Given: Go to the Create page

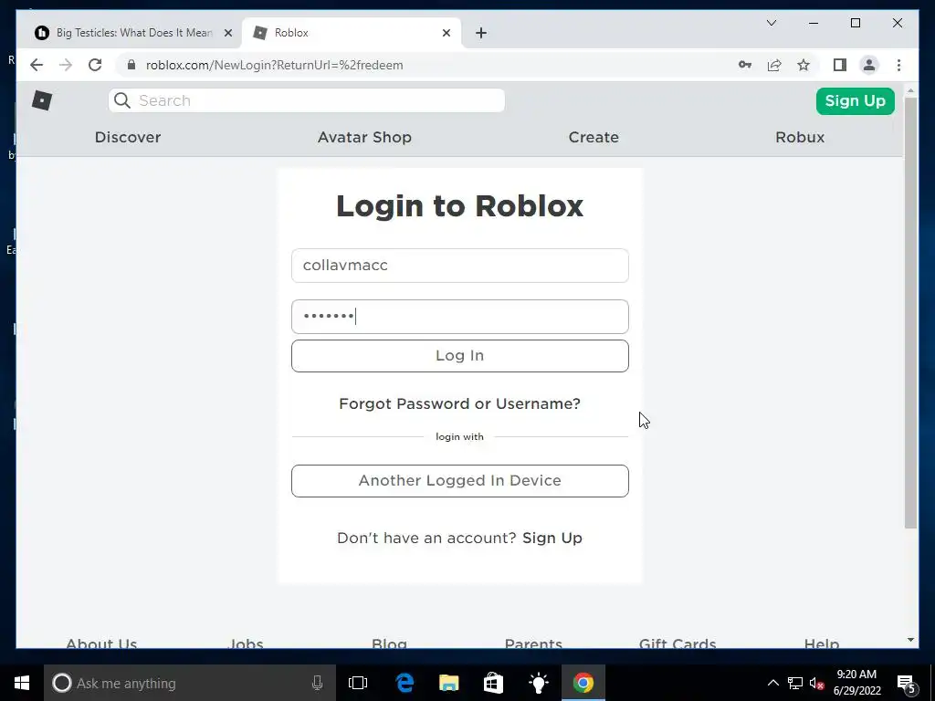Looking at the screenshot, I should click(x=594, y=137).
